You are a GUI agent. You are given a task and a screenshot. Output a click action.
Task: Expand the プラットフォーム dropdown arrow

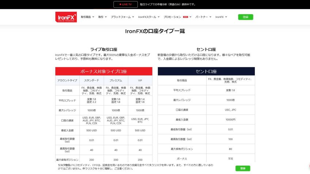(x=133, y=17)
